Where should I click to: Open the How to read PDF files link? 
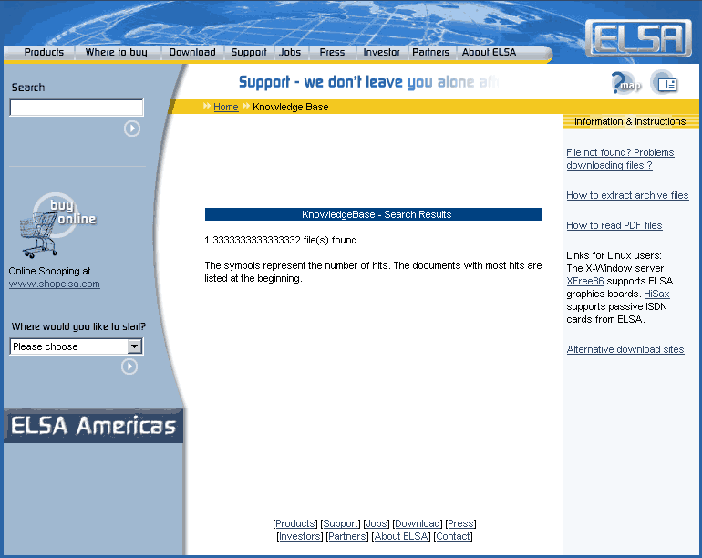[x=614, y=225]
